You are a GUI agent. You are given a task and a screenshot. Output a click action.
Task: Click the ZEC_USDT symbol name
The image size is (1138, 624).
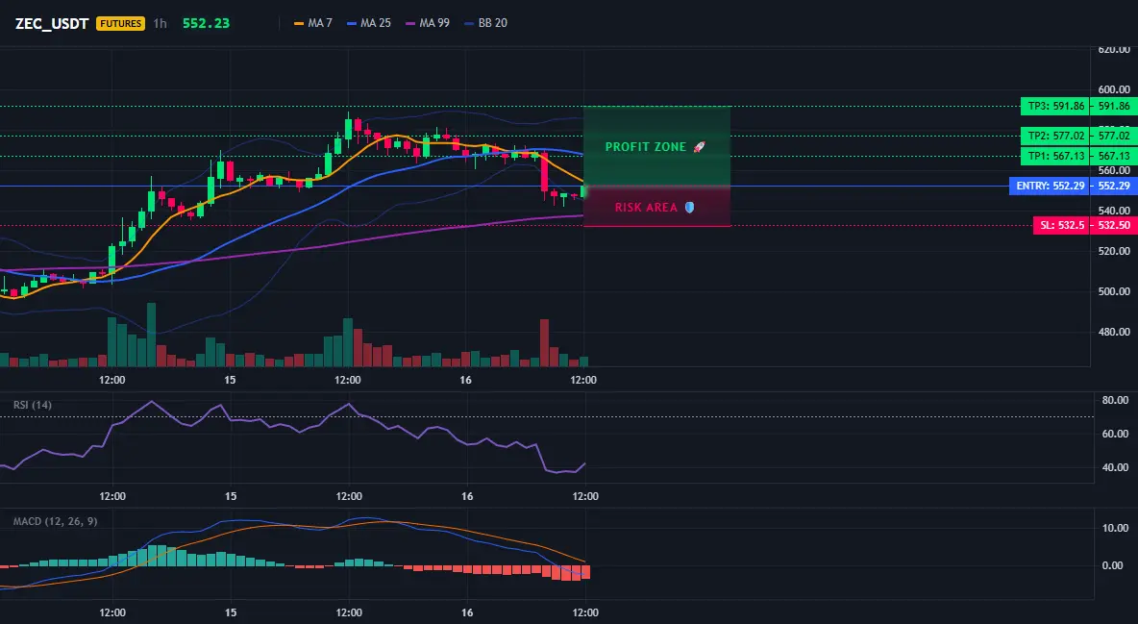point(52,23)
